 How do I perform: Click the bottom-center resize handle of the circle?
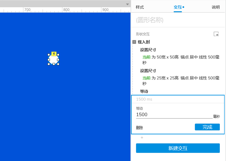pos(54,64)
